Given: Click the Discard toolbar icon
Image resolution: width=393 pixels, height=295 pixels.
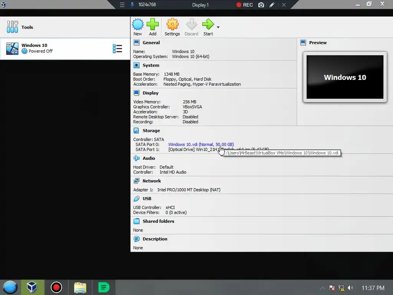Looking at the screenshot, I should (x=192, y=24).
